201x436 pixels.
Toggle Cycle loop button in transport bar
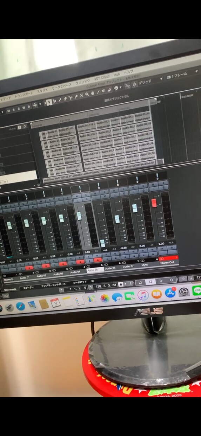coord(140,282)
